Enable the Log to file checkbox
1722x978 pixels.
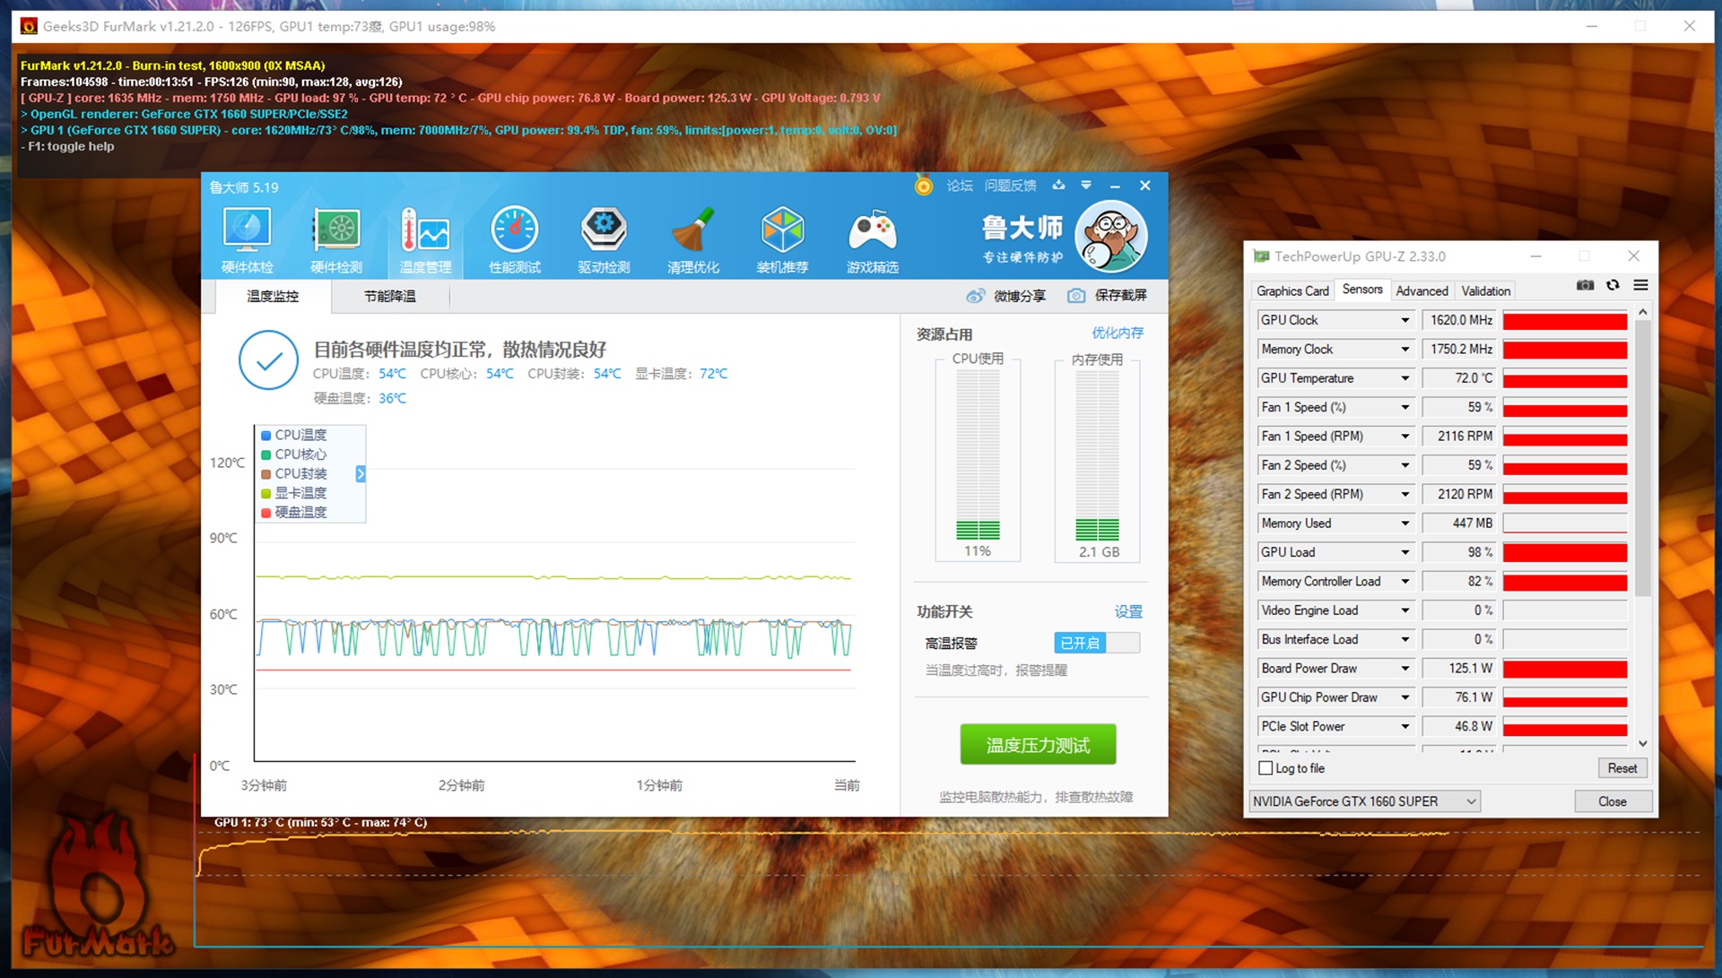pyautogui.click(x=1265, y=768)
